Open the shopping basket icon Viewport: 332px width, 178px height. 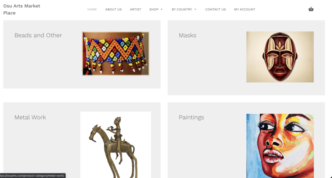coord(311,9)
